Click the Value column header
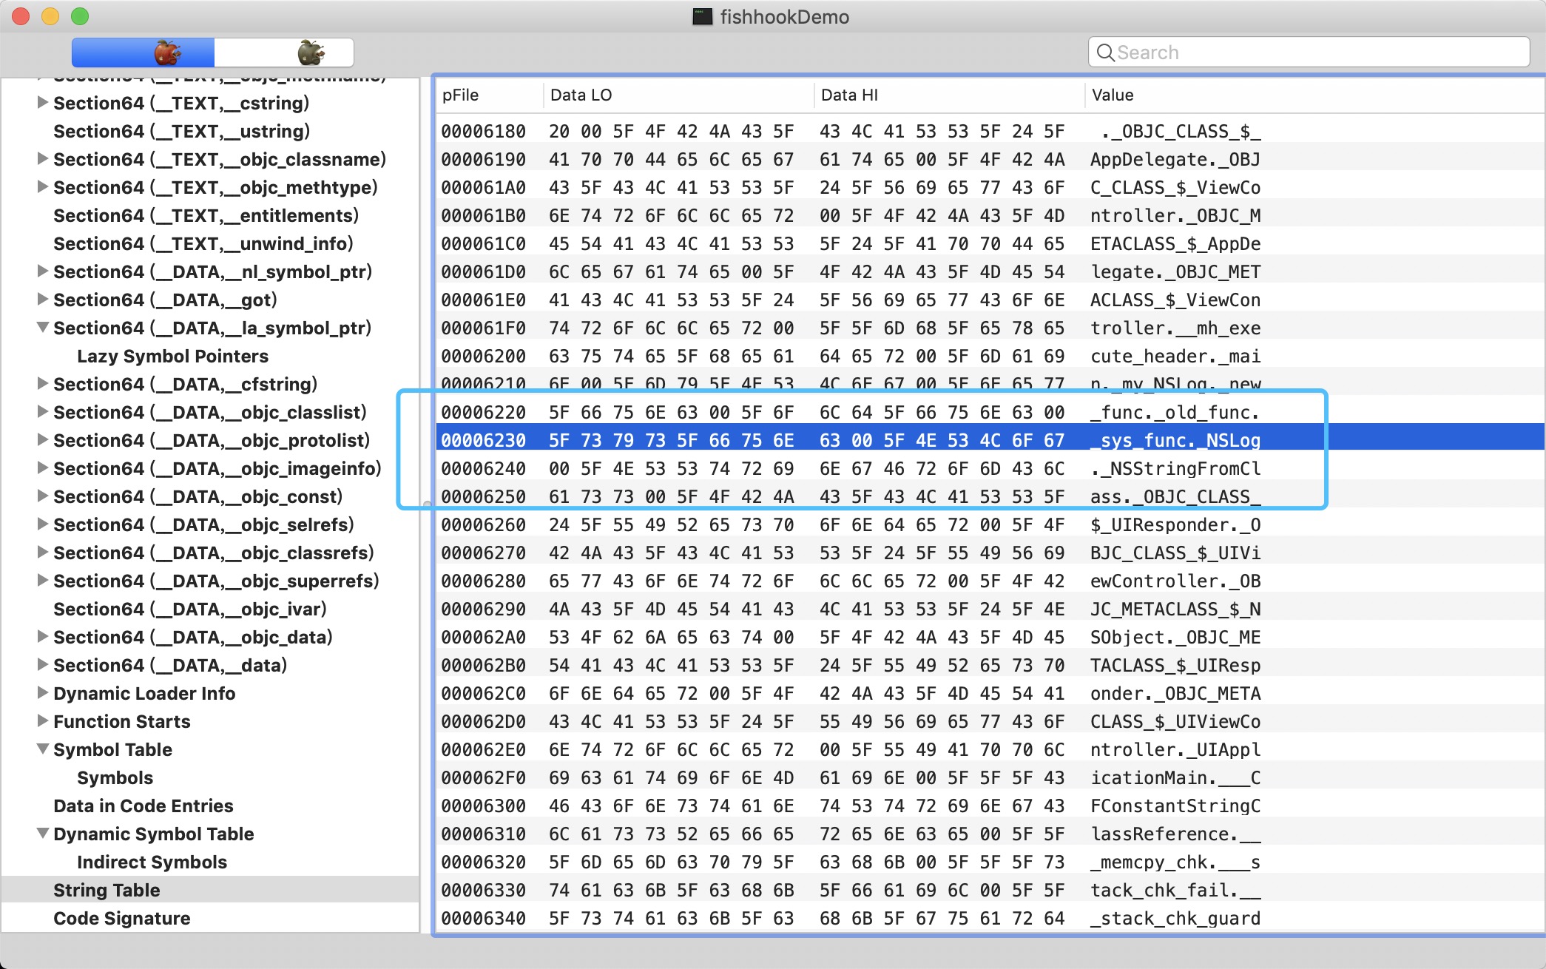 coord(1113,95)
